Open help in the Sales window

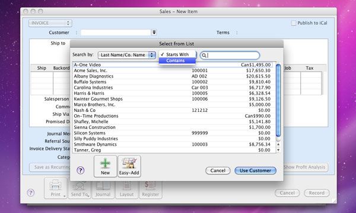pos(31,193)
